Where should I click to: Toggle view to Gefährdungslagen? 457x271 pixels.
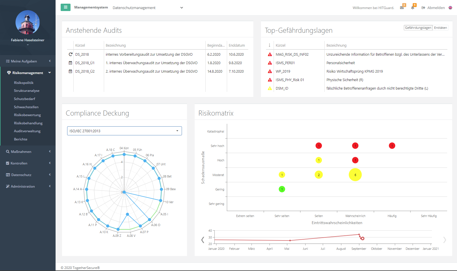coord(418,28)
